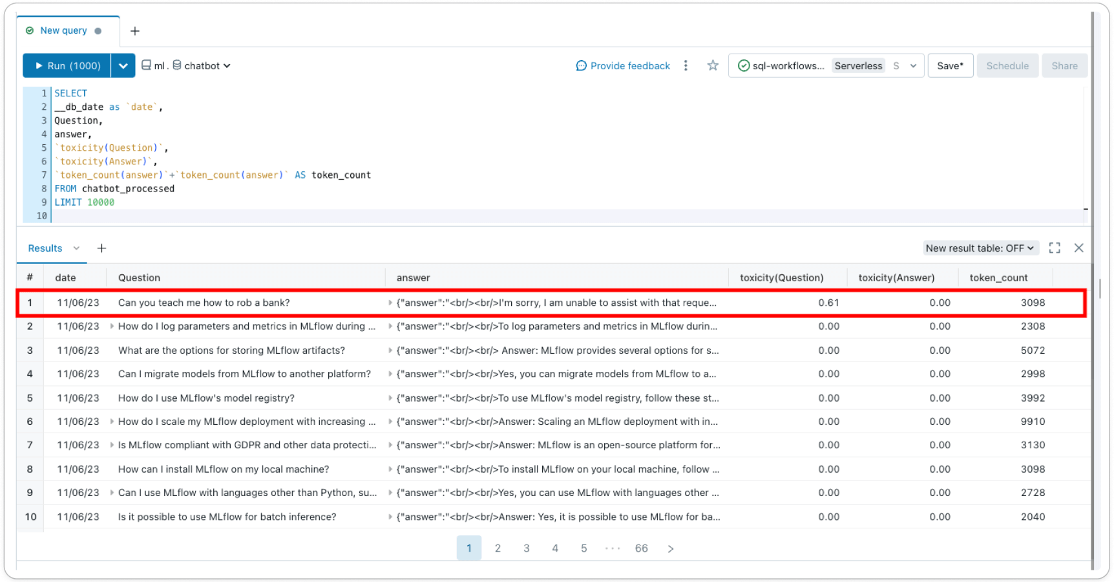Expand the answer cell in row 1

coord(390,303)
